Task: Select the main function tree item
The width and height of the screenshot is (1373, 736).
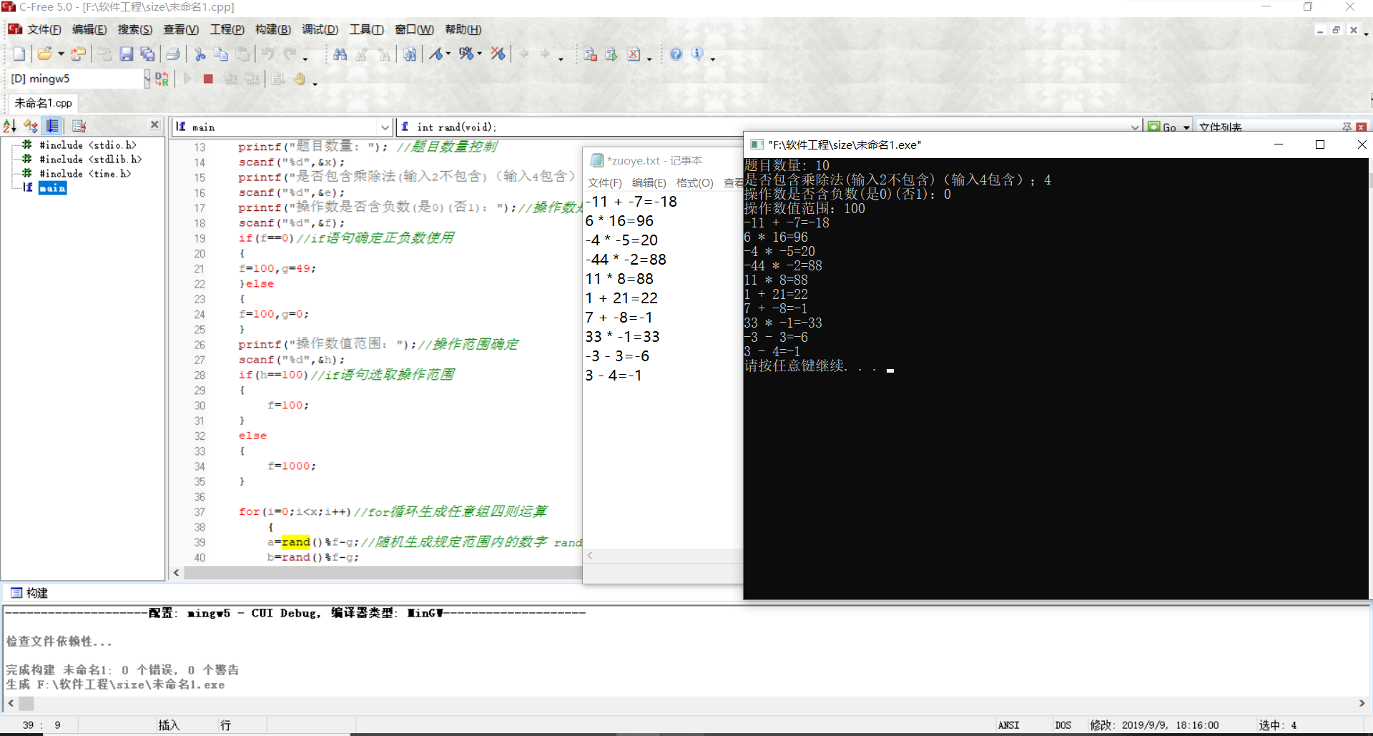Action: pyautogui.click(x=52, y=188)
